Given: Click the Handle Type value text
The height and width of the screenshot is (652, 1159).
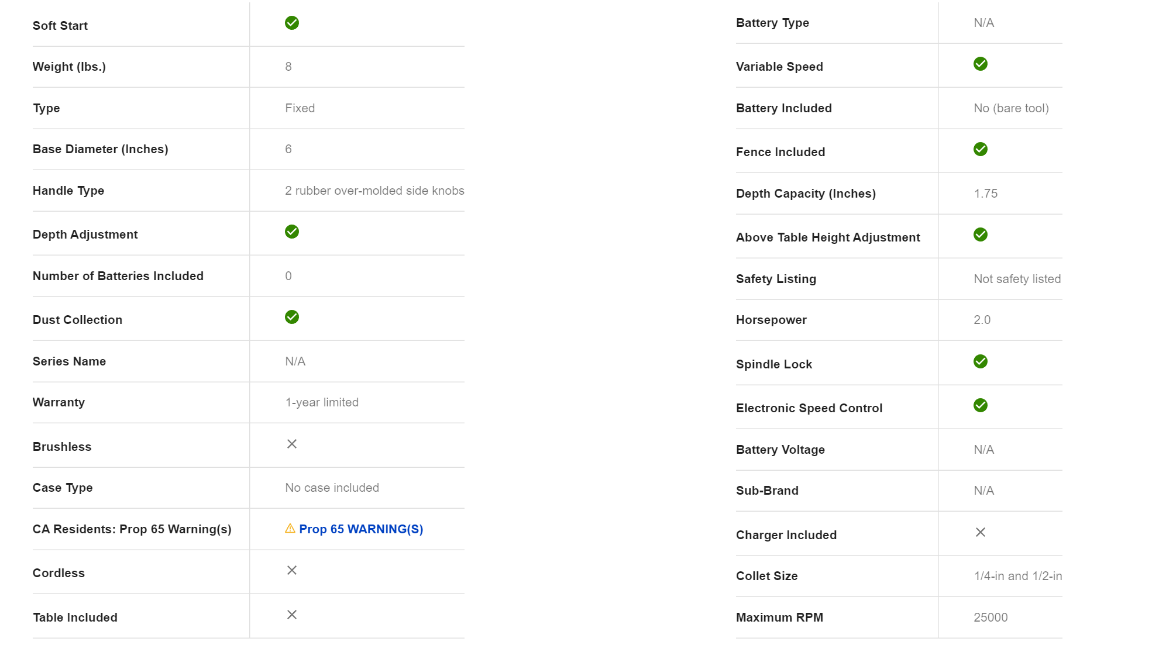Looking at the screenshot, I should [374, 191].
